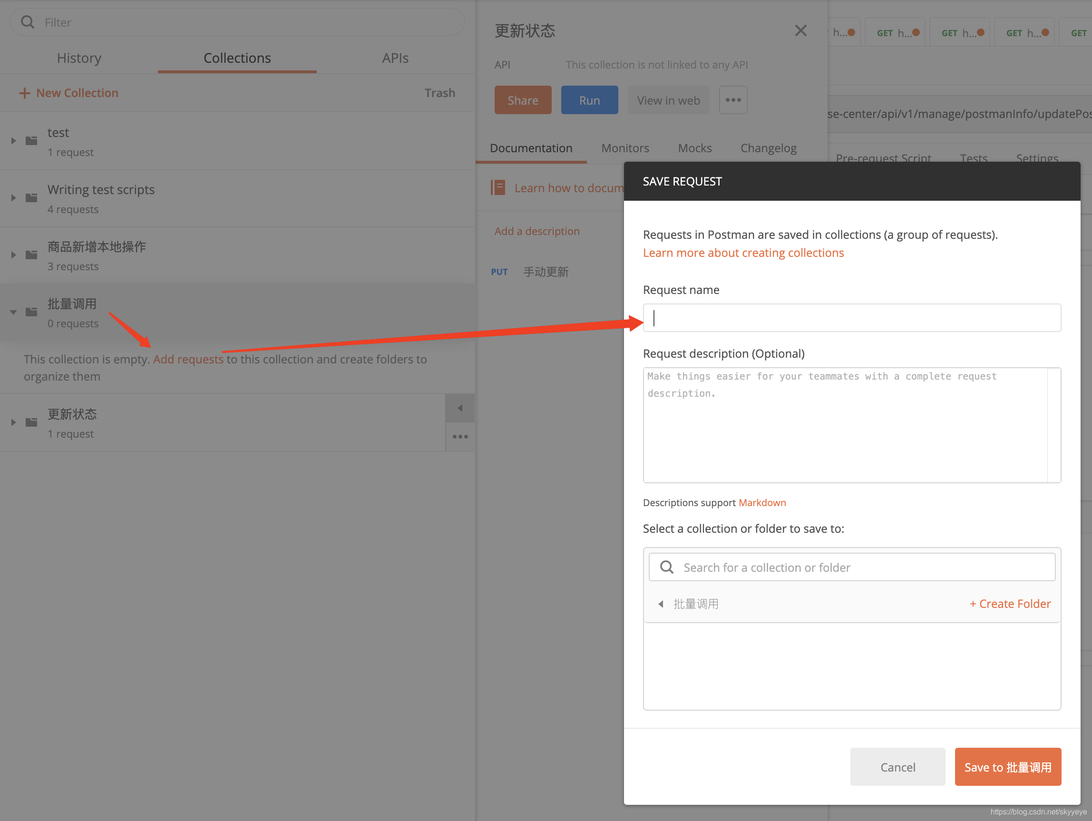Collapse the 批量调用 collection tree

[x=14, y=312]
